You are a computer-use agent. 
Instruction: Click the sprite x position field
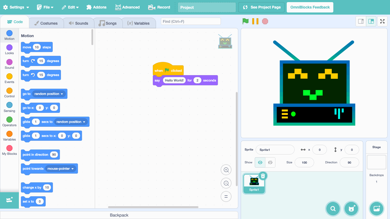point(320,150)
